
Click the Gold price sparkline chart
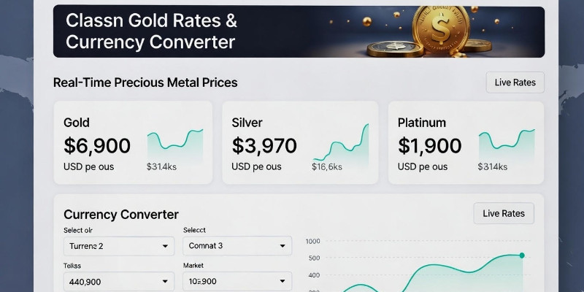pos(175,141)
